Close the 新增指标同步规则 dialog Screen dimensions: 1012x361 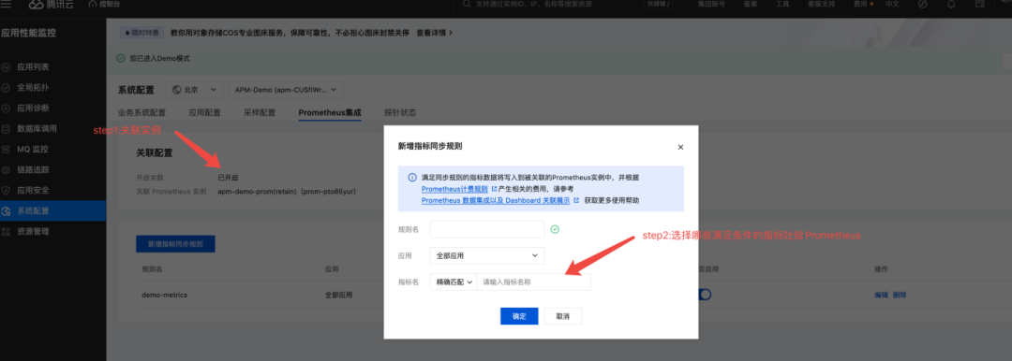pos(680,147)
